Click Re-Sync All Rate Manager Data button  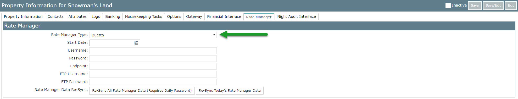click(x=142, y=91)
